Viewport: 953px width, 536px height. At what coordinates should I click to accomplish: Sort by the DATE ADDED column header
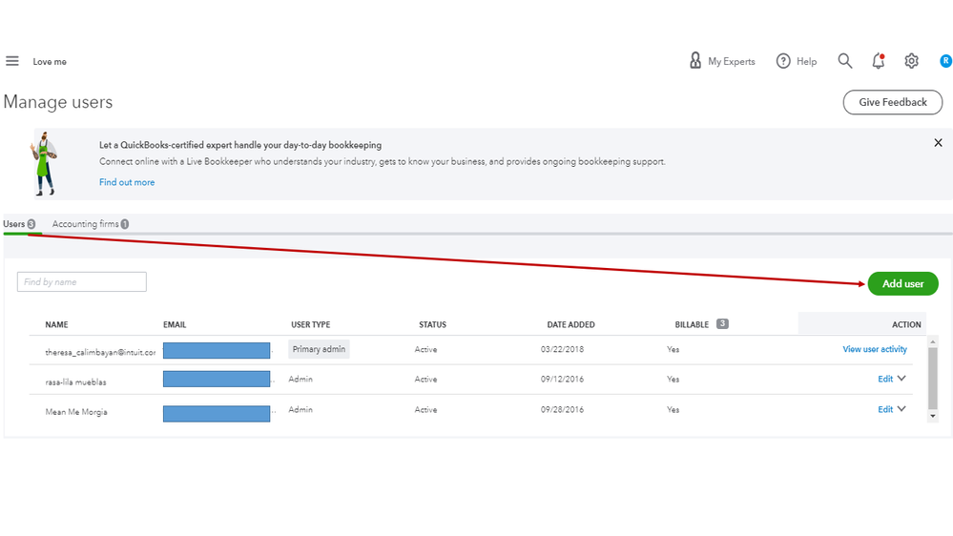point(570,324)
